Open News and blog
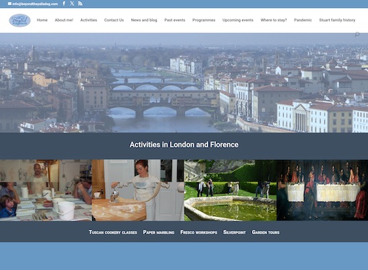Image resolution: width=368 pixels, height=270 pixels. tap(144, 20)
